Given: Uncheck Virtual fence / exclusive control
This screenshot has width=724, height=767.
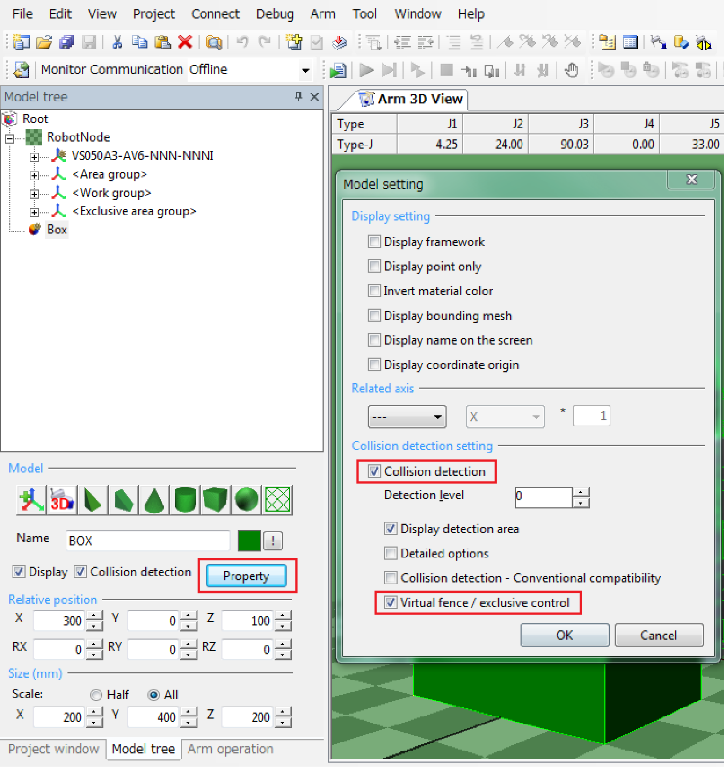Looking at the screenshot, I should click(391, 603).
